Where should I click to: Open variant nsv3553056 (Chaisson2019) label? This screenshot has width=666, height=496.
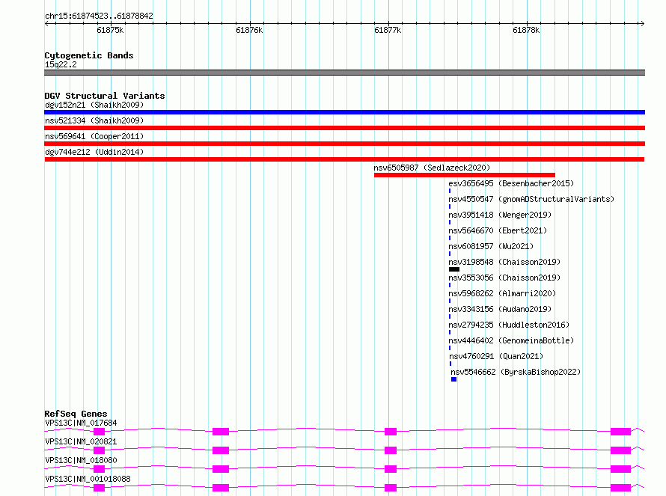click(x=504, y=278)
